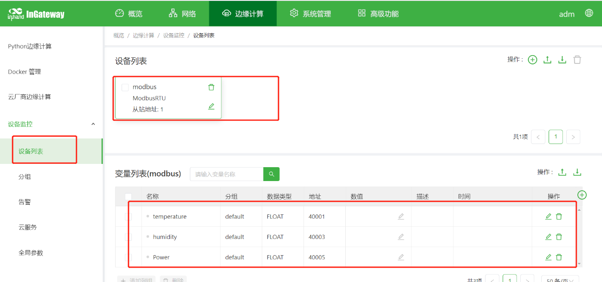
Task: Switch to the 系统管理 top menu
Action: (x=310, y=13)
